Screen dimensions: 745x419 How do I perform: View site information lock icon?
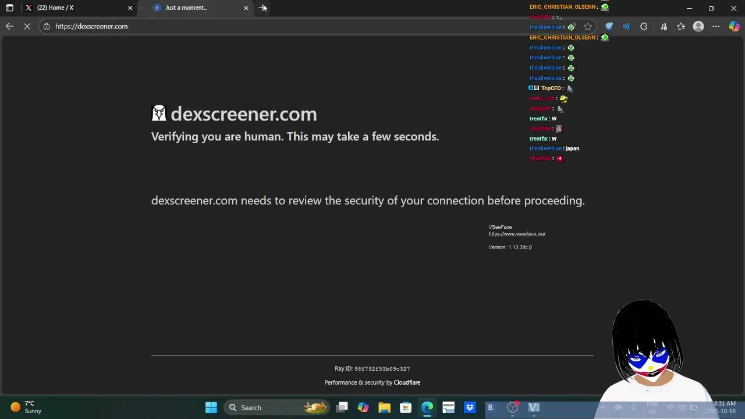pyautogui.click(x=47, y=26)
